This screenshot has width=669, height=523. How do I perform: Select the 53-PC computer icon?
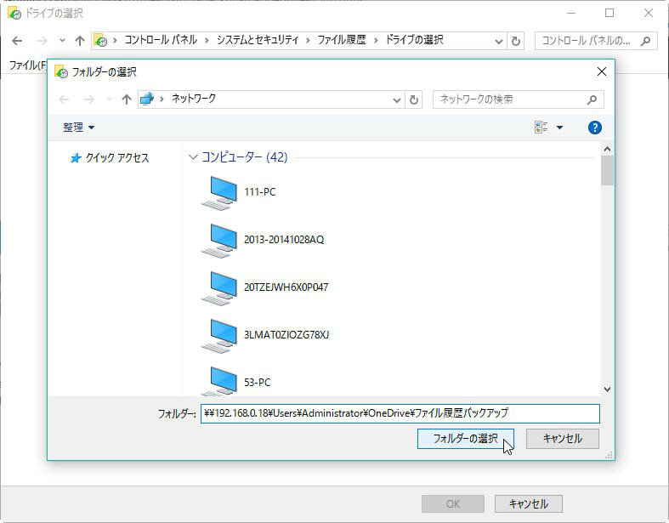point(219,381)
